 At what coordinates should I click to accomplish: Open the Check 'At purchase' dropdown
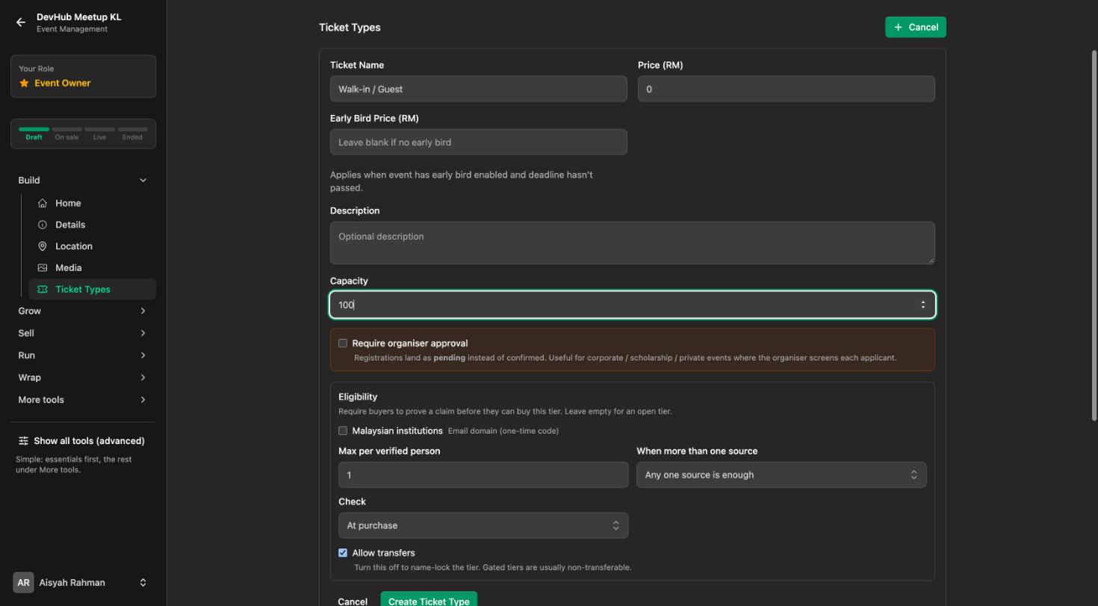coord(483,525)
